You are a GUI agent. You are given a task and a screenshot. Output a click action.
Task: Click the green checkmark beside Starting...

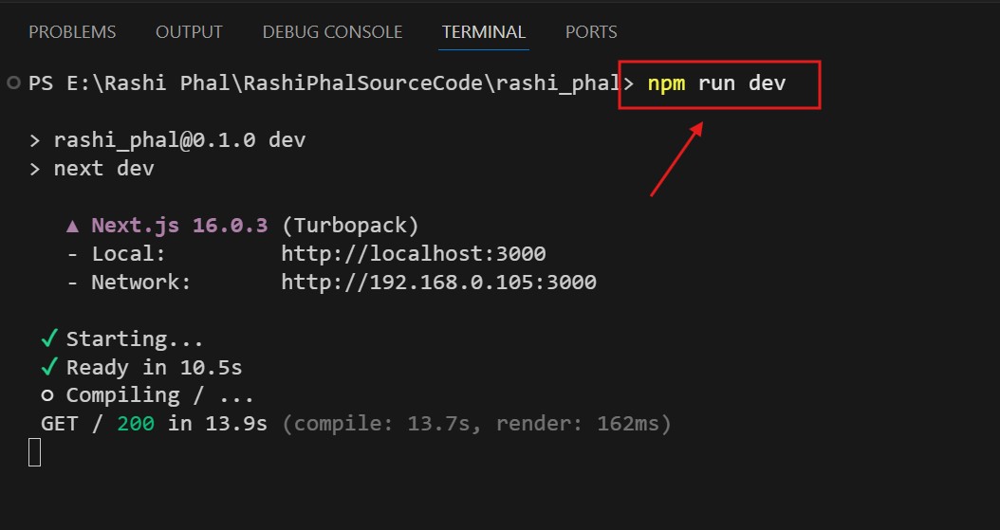[49, 338]
